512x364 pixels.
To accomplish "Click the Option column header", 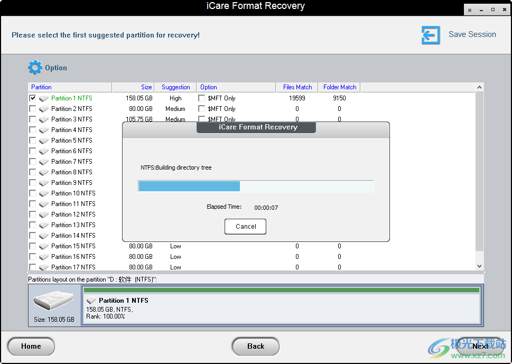I will tap(236, 87).
